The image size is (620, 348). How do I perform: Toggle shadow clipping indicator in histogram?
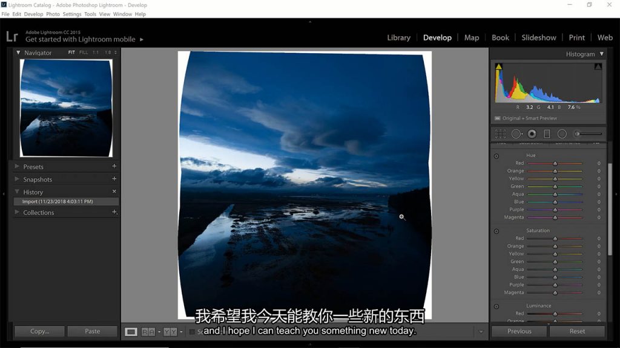(499, 66)
